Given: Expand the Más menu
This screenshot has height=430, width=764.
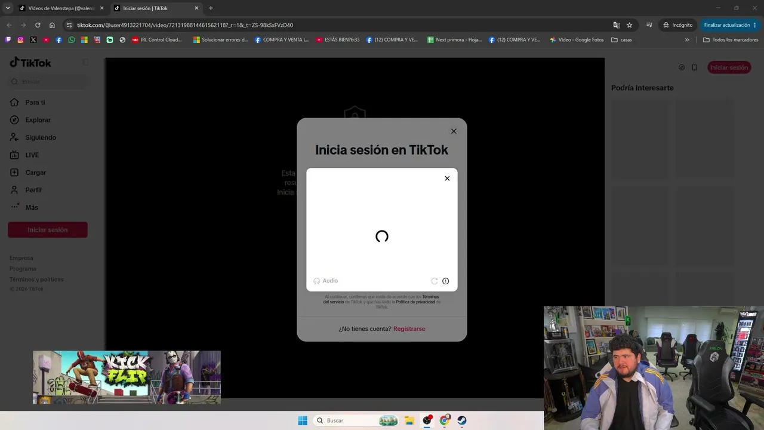Looking at the screenshot, I should pyautogui.click(x=24, y=207).
